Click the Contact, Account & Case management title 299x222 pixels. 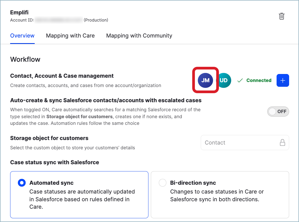click(x=62, y=76)
